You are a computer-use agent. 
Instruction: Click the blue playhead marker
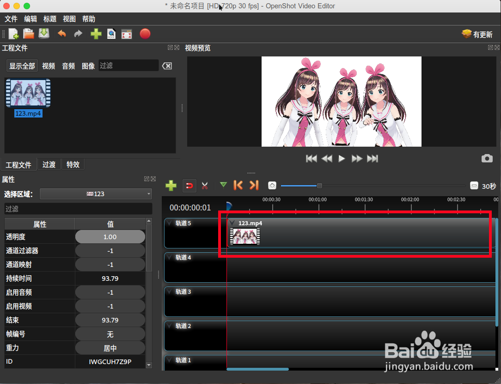tap(229, 205)
